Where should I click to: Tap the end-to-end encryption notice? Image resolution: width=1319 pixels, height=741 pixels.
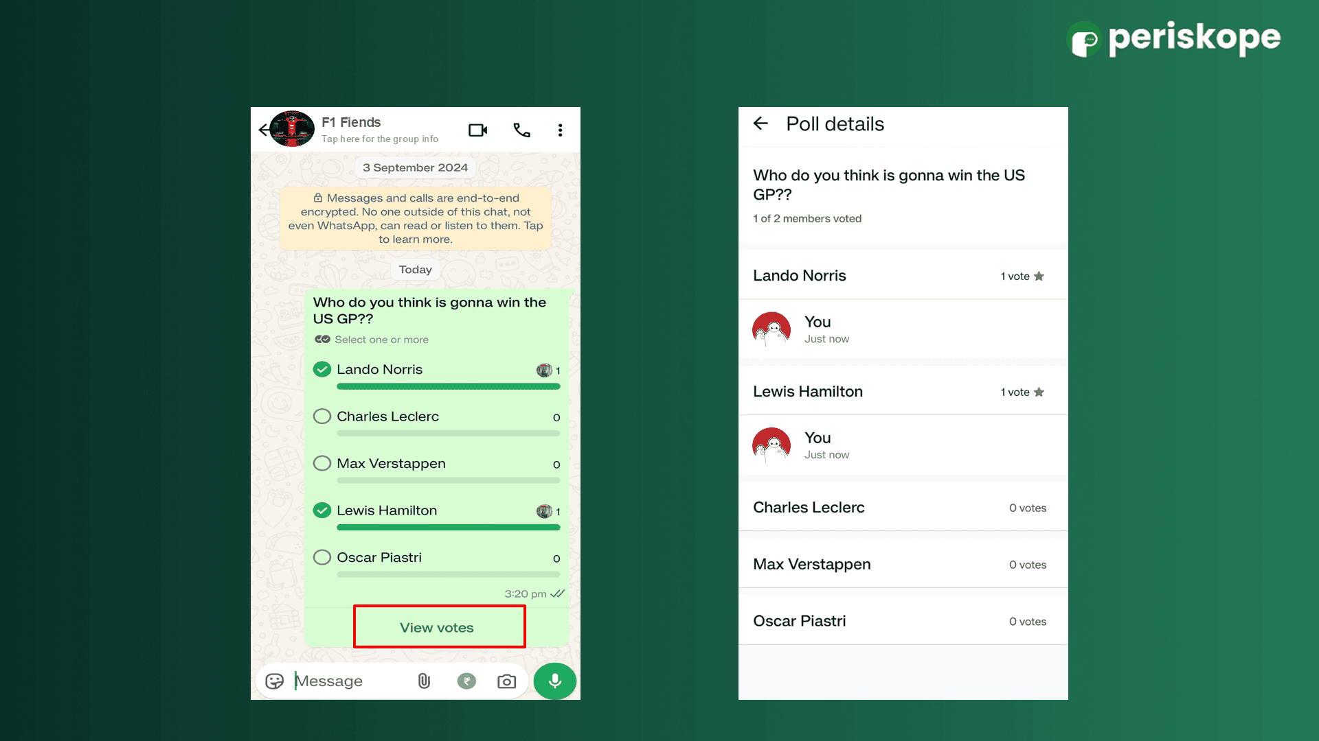[x=415, y=218]
